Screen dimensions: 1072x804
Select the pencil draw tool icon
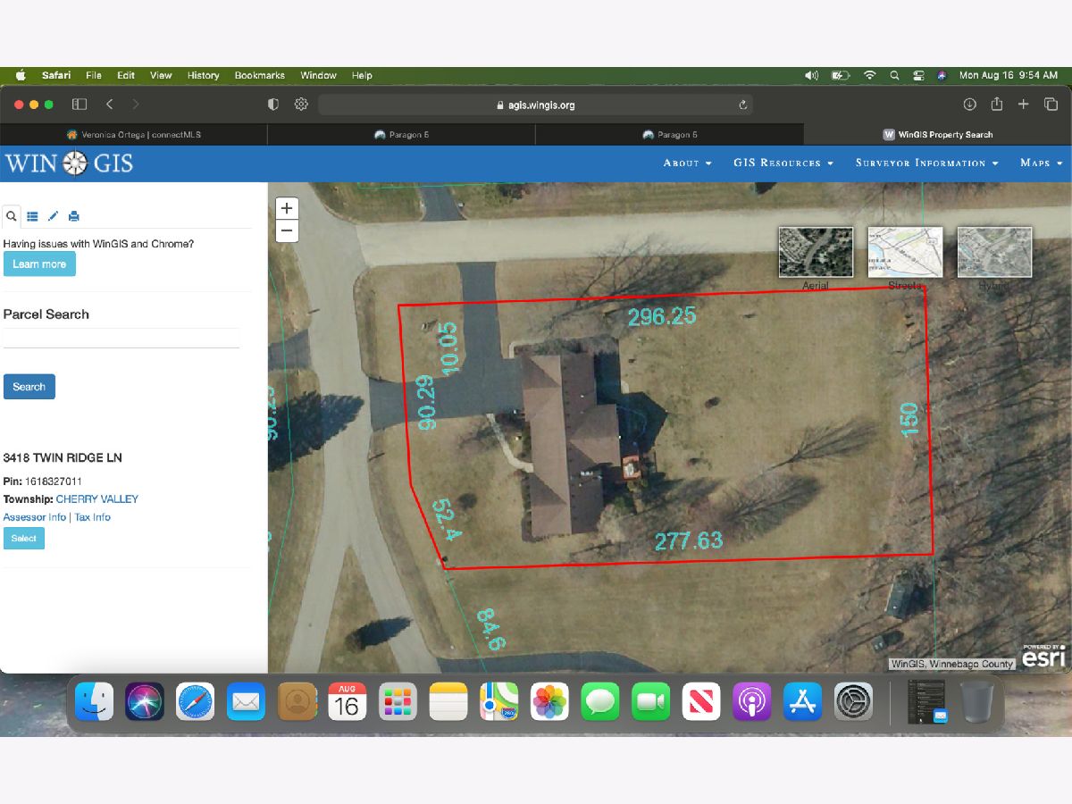pos(53,216)
